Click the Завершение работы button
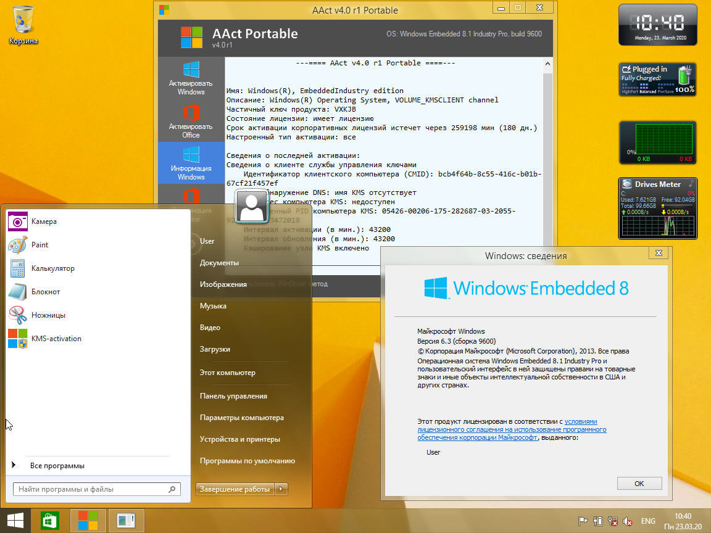 235,489
